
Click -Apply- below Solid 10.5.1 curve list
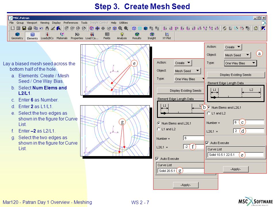pyautogui.click(x=236, y=169)
